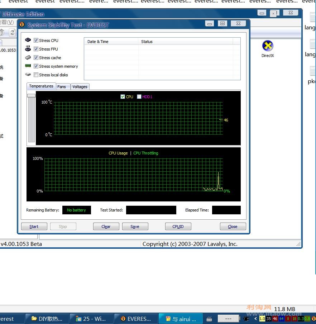Click the yellow 1.0 sensor tray icon
The height and width of the screenshot is (324, 316).
point(262,319)
